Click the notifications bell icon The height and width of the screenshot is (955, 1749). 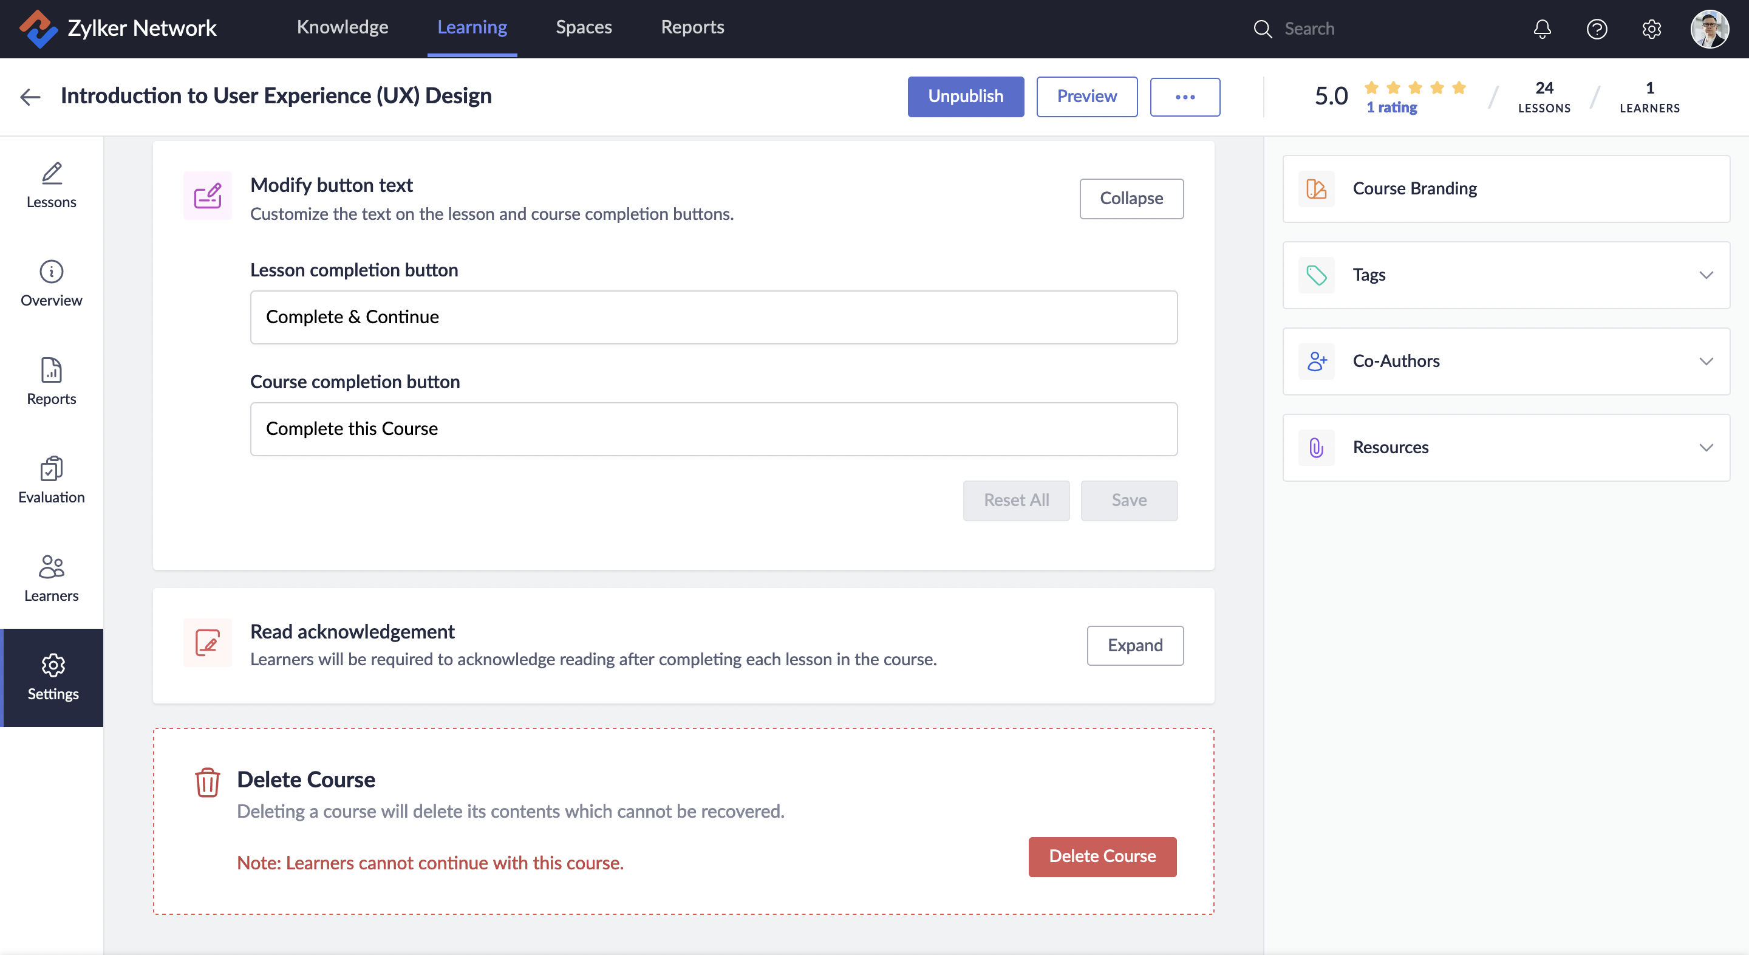(x=1542, y=29)
